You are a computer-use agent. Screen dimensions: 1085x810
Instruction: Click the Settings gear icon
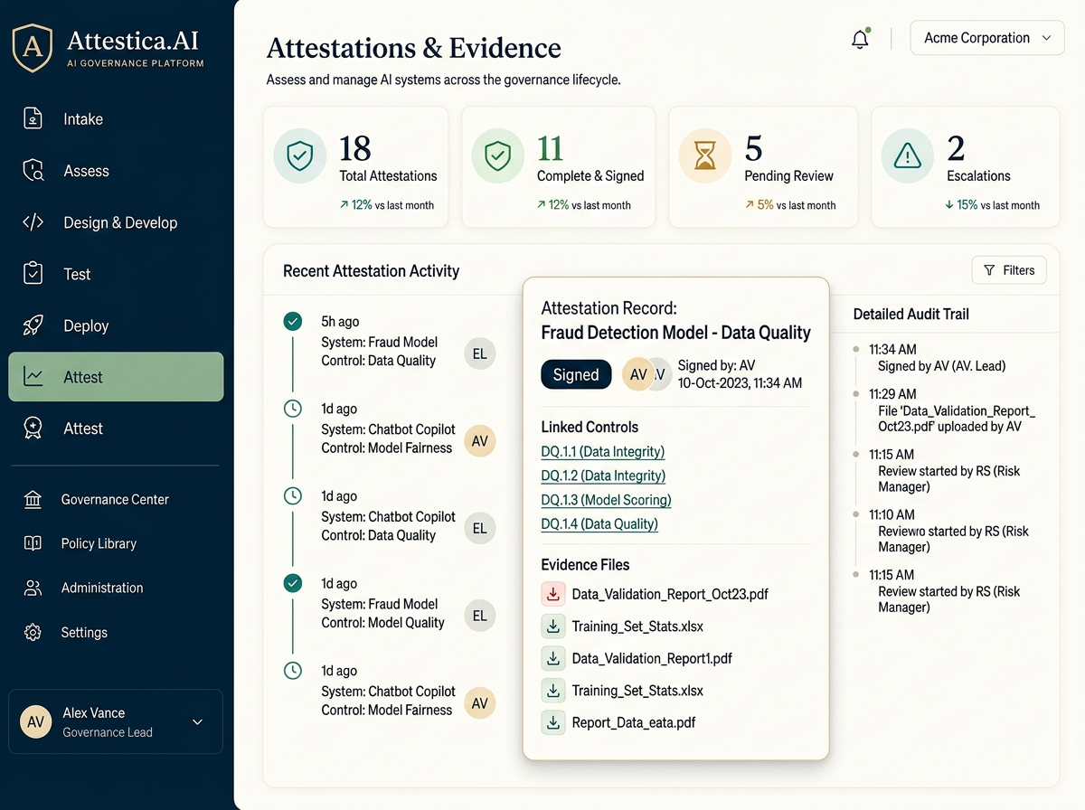coord(33,632)
